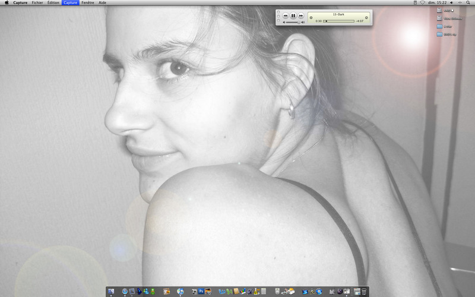Open the Apple menu
475x297 pixels.
point(7,2)
